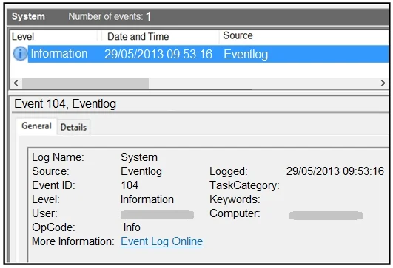This screenshot has width=393, height=268.
Task: Click the blurred Computer value field
Action: tap(326, 215)
